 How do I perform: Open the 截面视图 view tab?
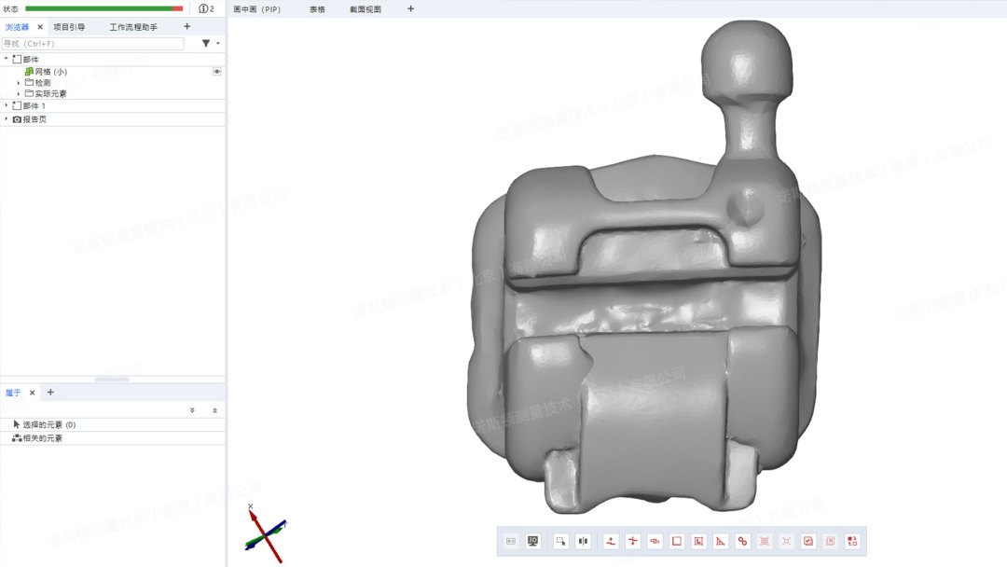pos(366,8)
